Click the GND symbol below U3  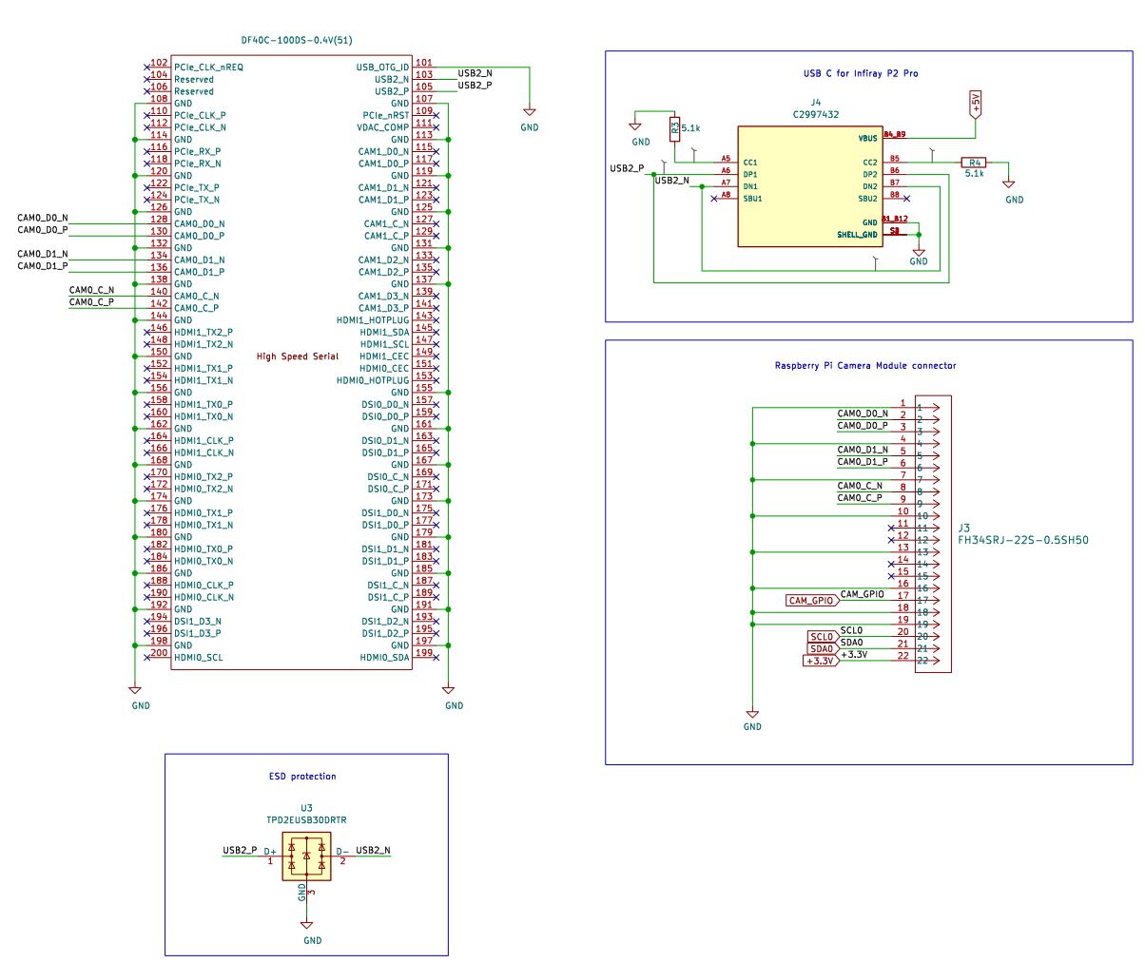[306, 926]
